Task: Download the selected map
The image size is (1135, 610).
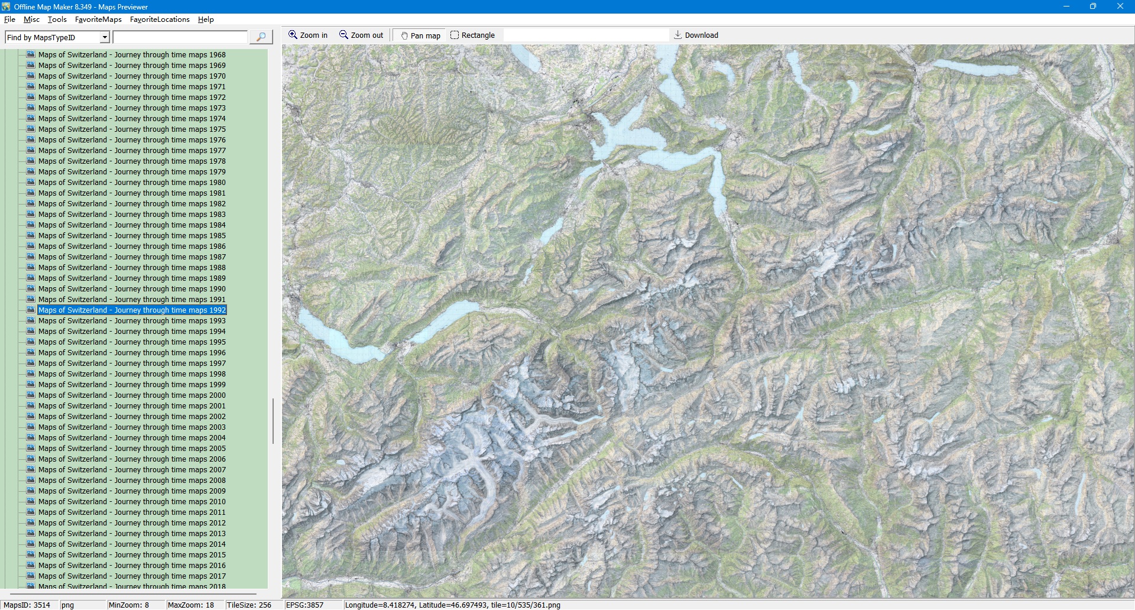Action: pyautogui.click(x=696, y=35)
